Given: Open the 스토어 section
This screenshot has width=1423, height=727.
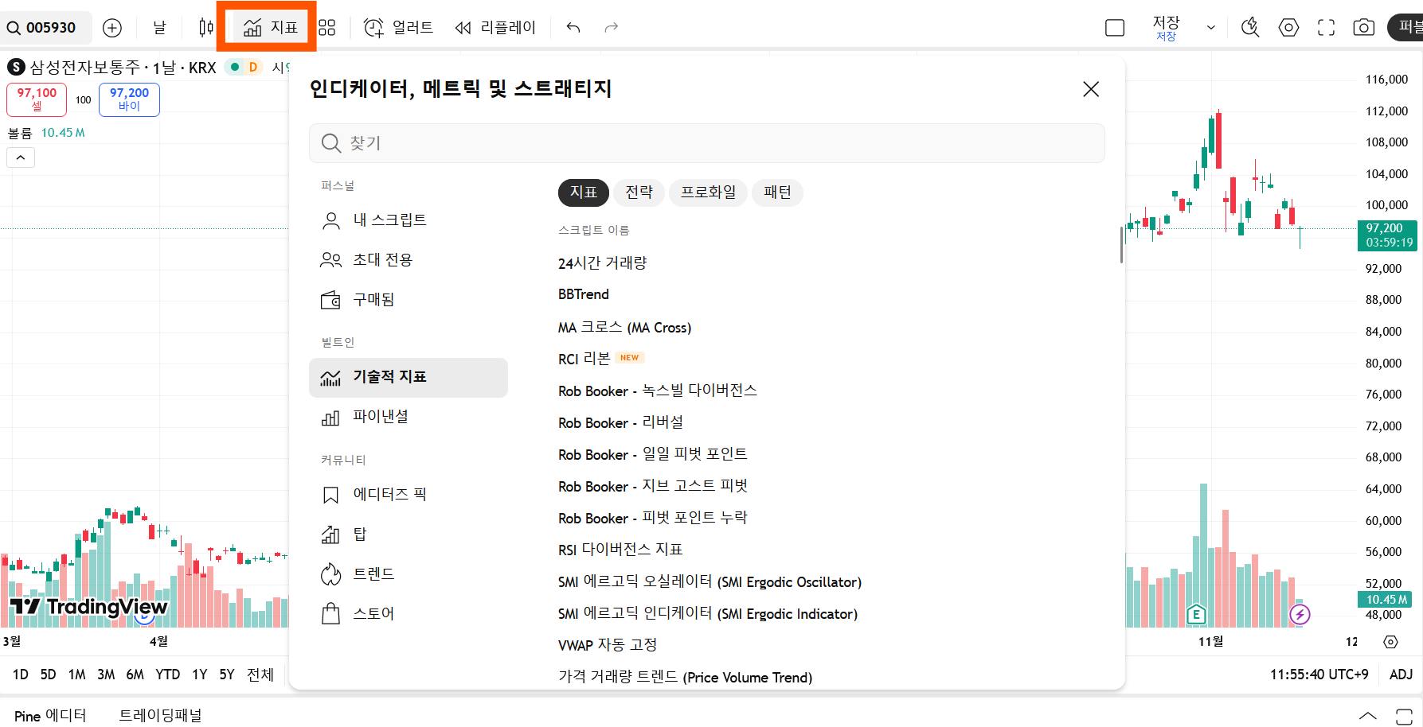Looking at the screenshot, I should pyautogui.click(x=409, y=614).
